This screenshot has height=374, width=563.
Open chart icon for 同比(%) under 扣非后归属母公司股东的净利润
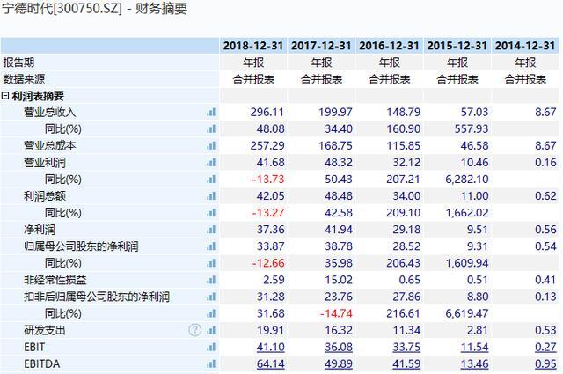click(x=211, y=313)
